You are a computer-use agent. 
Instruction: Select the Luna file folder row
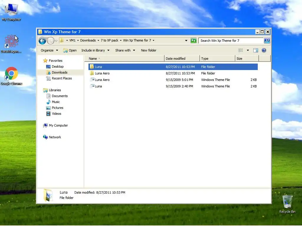coord(173,67)
